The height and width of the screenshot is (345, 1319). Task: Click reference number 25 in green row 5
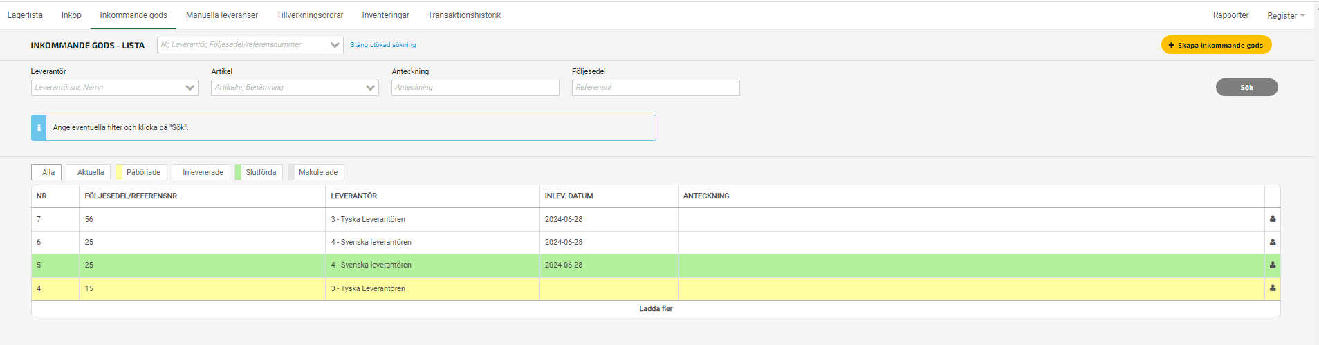tap(89, 265)
